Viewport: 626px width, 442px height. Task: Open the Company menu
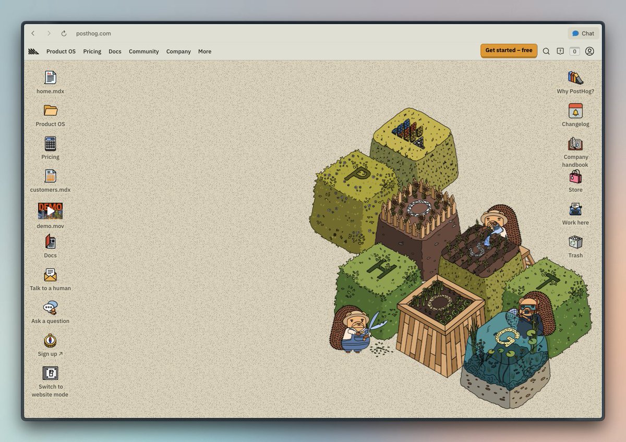(x=178, y=52)
